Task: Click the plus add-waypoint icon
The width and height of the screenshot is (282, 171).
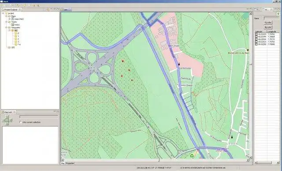Action: point(278,14)
